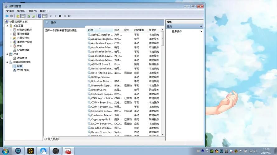
Task: Select the Adaptive Brightn... service row
Action: point(124,39)
